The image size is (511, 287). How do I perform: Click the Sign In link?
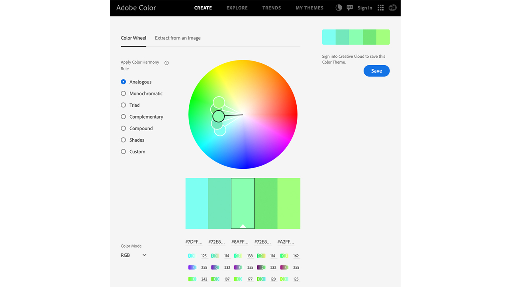[364, 8]
